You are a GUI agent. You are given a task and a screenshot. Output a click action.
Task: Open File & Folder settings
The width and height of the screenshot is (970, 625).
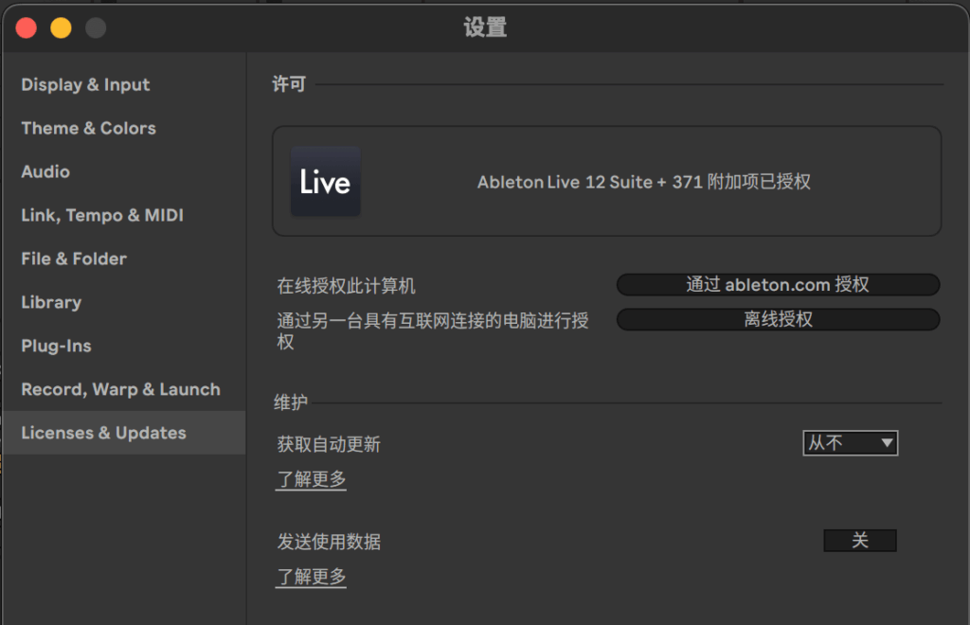pyautogui.click(x=73, y=259)
